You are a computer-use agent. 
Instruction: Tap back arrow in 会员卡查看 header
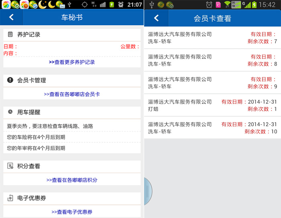pos(156,18)
